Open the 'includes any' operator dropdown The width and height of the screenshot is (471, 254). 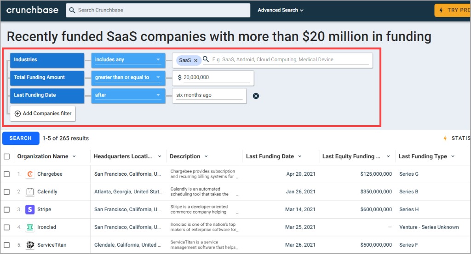point(127,60)
